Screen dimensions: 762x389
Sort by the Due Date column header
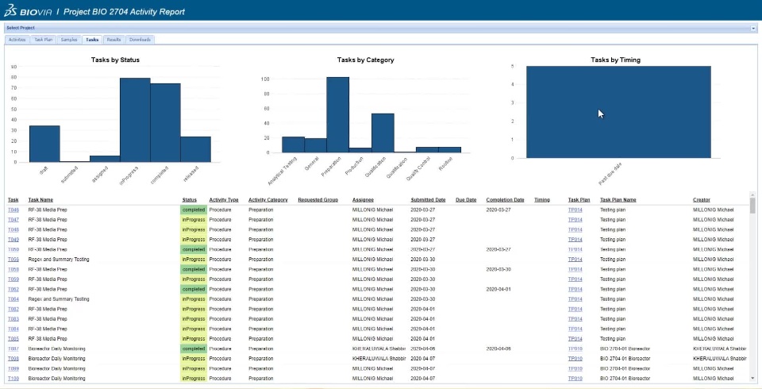coord(466,200)
